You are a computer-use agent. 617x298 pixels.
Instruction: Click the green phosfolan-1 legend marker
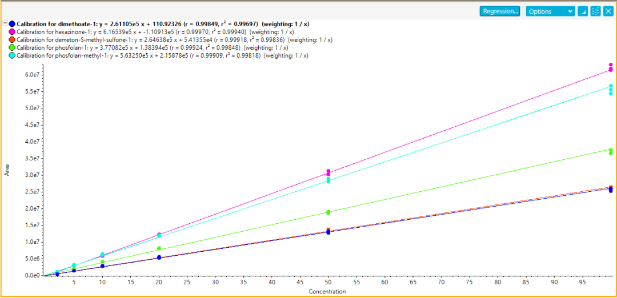click(12, 47)
